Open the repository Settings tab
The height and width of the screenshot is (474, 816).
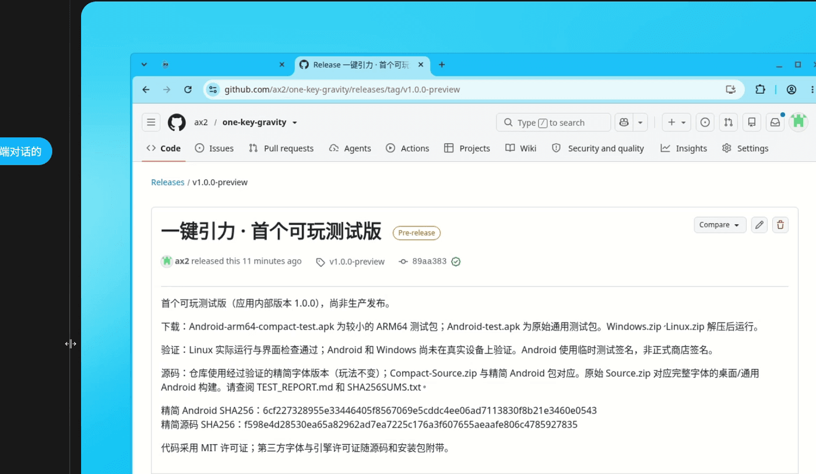[745, 148]
